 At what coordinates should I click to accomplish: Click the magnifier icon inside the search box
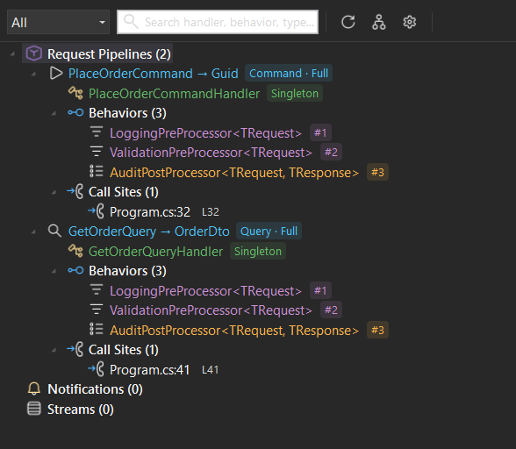pos(131,22)
